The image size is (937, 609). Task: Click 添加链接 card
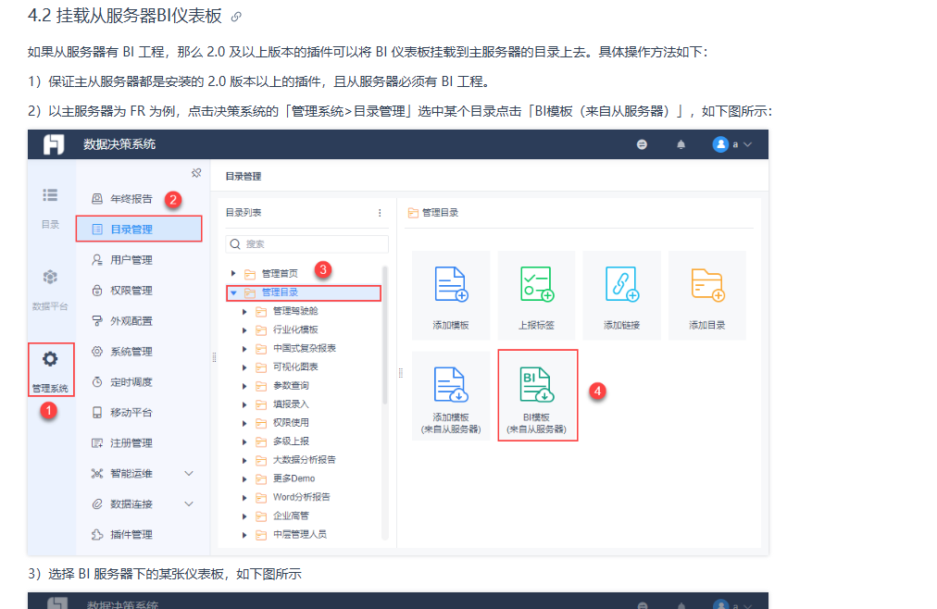pos(621,295)
